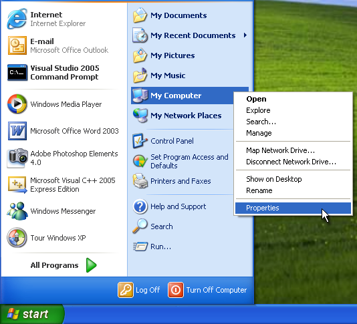Click the Set Program Access icon
The width and height of the screenshot is (357, 324).
pos(140,161)
